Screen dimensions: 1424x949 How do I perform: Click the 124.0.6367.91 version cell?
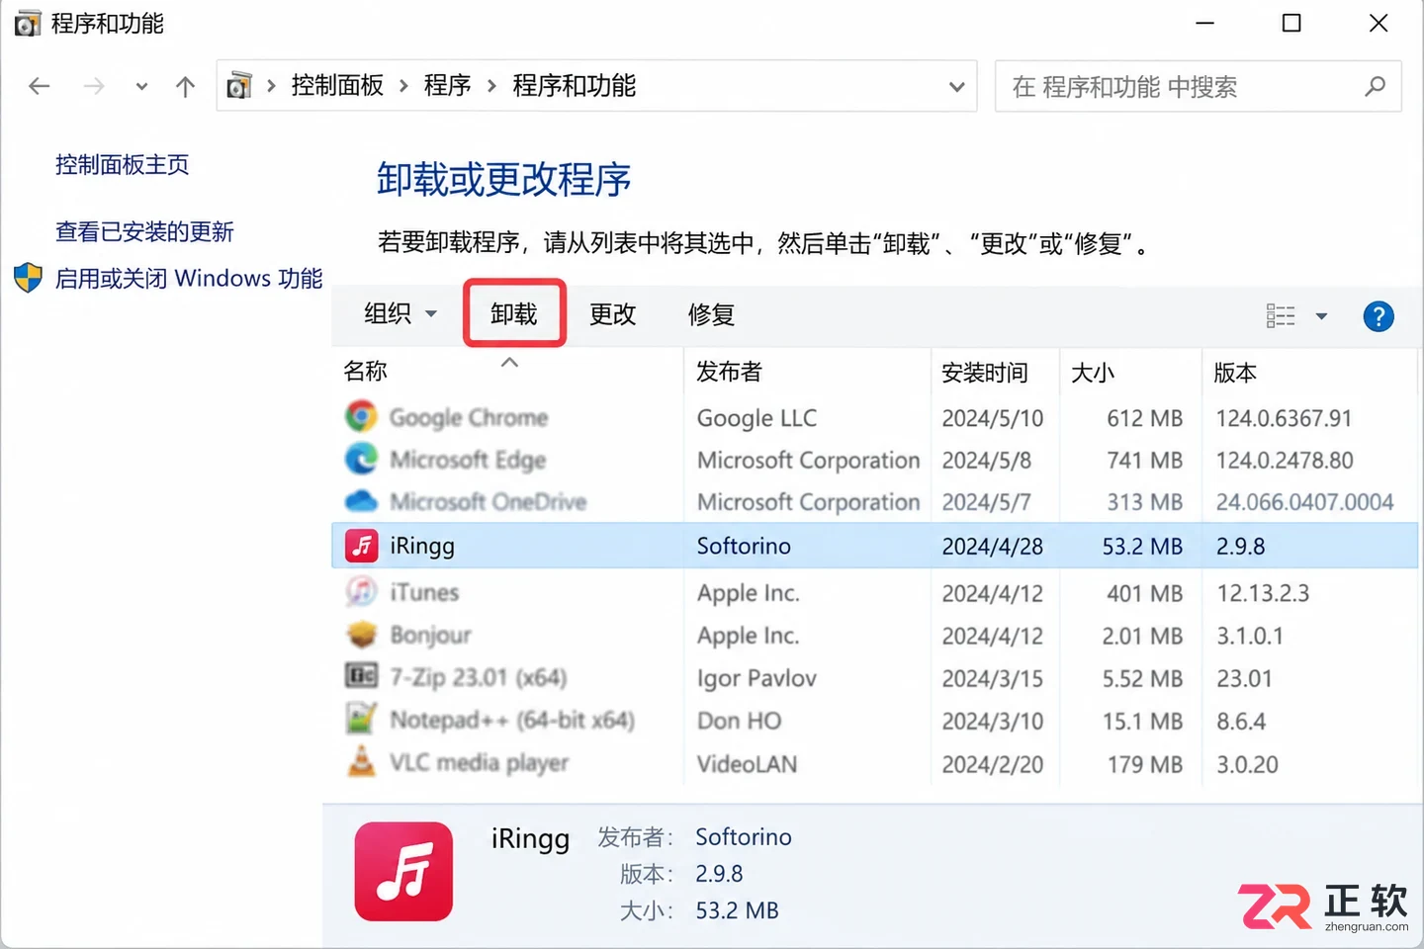(1284, 418)
